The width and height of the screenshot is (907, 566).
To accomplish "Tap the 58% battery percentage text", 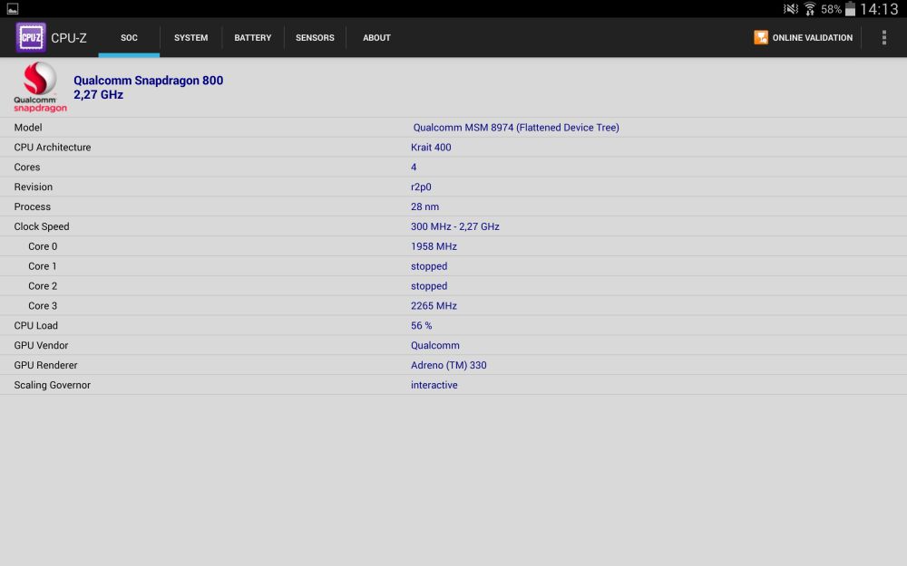I will pos(831,9).
